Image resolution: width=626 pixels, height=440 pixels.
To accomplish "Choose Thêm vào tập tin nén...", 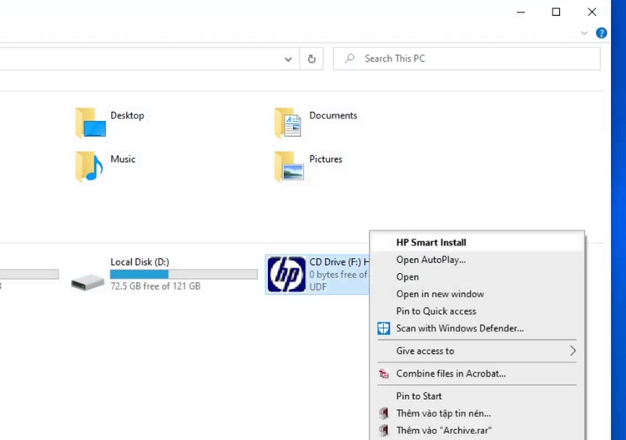I will point(477,413).
